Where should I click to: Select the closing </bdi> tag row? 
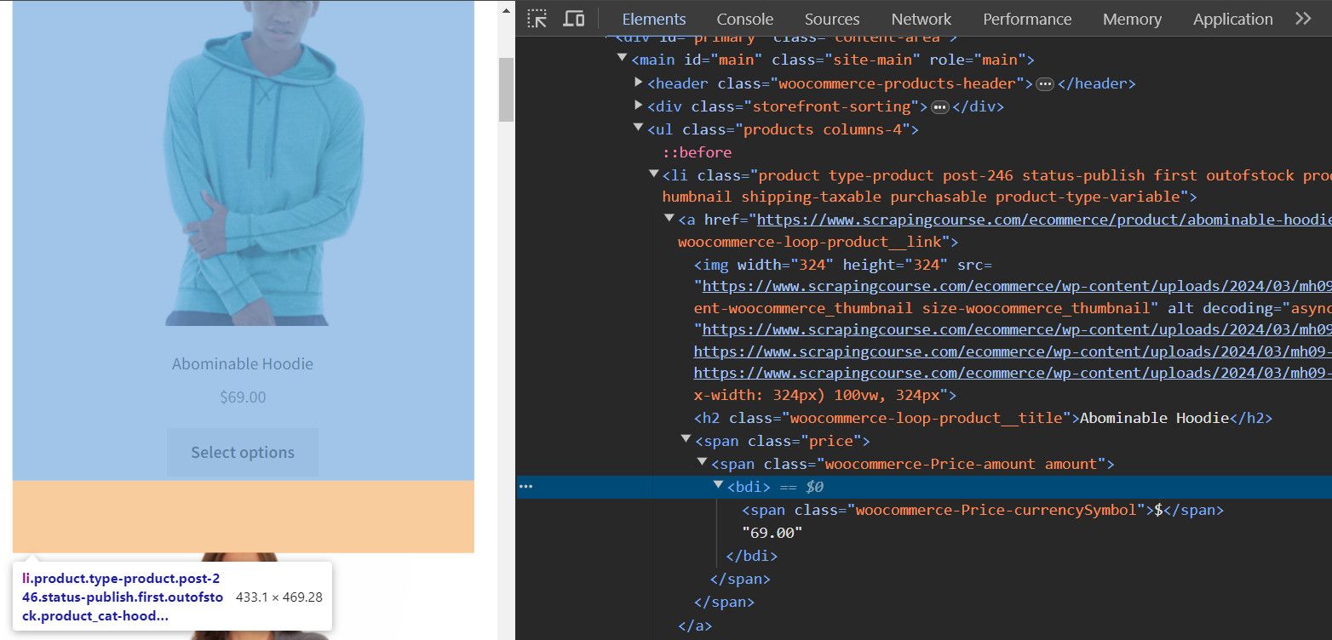[751, 556]
